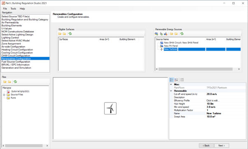Screen dimensions: 248x149
Task: Refresh the Files panel
Action: [x=15, y=81]
